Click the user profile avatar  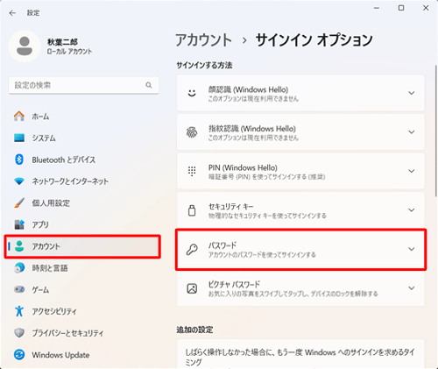point(25,46)
